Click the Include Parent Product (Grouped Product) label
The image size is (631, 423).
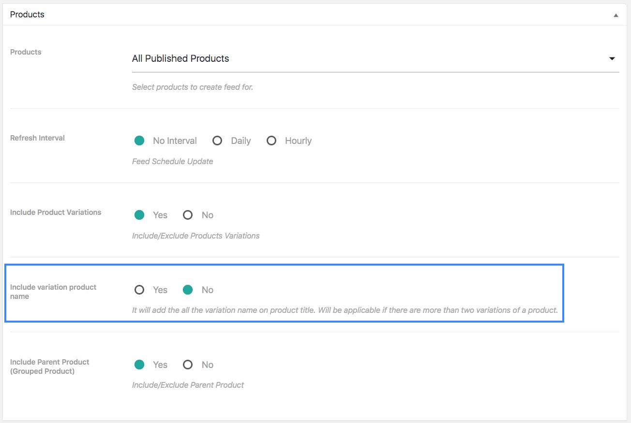(x=50, y=367)
